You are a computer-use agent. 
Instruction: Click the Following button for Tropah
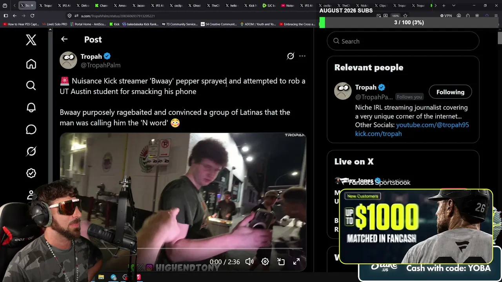[x=450, y=92]
